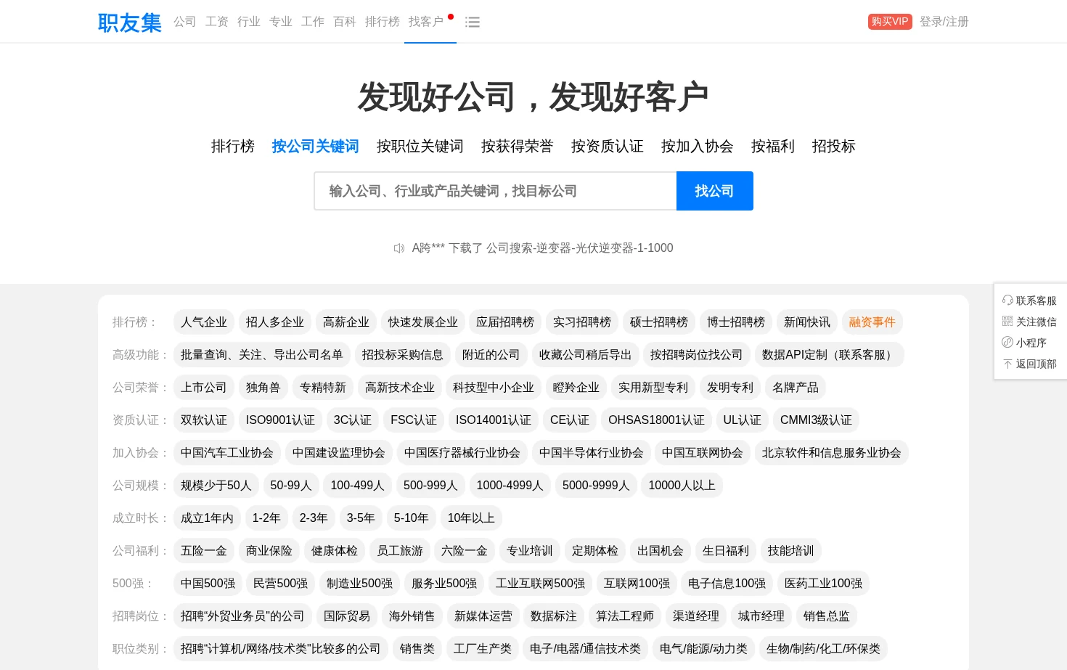The image size is (1067, 670).
Task: Click 返回顶部 to go to top
Action: click(x=1029, y=364)
